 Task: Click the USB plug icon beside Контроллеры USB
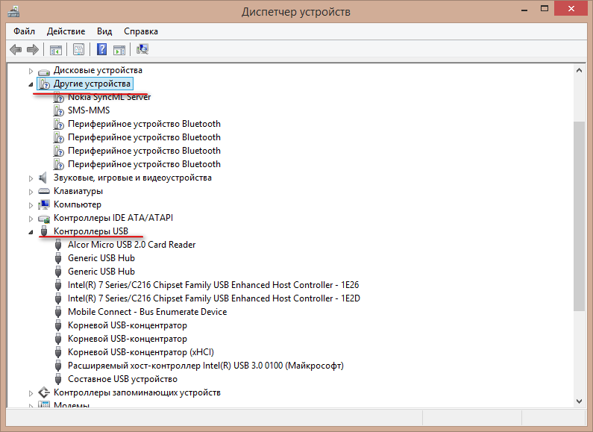click(44, 231)
